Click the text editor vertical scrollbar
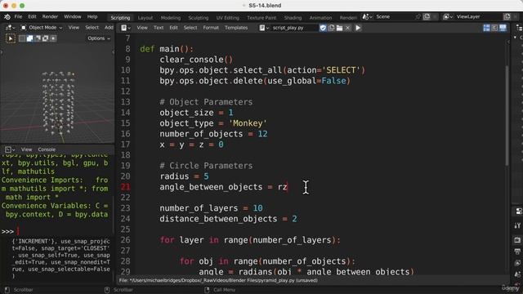Viewport: 523px width, 294px height. 507,115
